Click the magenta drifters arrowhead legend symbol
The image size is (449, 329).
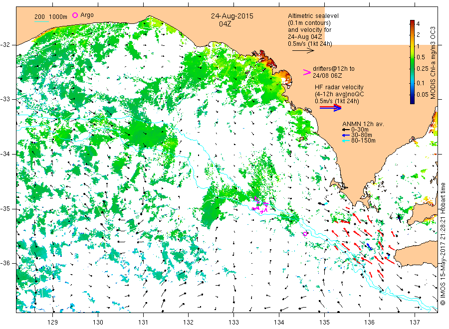click(x=307, y=72)
